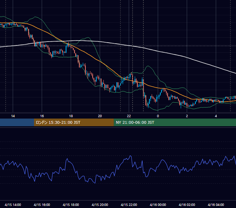Click the 14 hour label on the price chart axis
Screen dimensions: 236x208
click(x=13, y=116)
